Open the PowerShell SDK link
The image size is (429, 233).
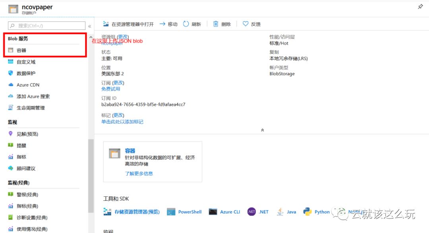[x=190, y=212]
